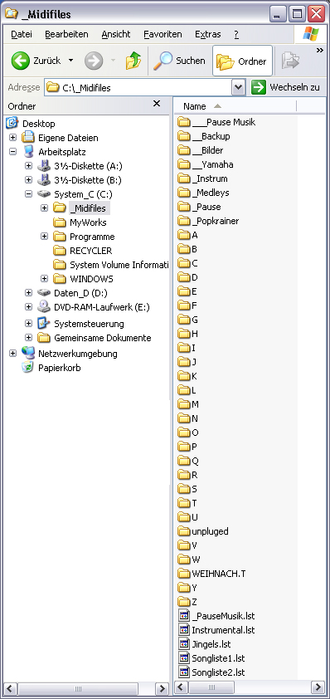
Task: Open the Bearbeiten menu
Action: tap(66, 34)
